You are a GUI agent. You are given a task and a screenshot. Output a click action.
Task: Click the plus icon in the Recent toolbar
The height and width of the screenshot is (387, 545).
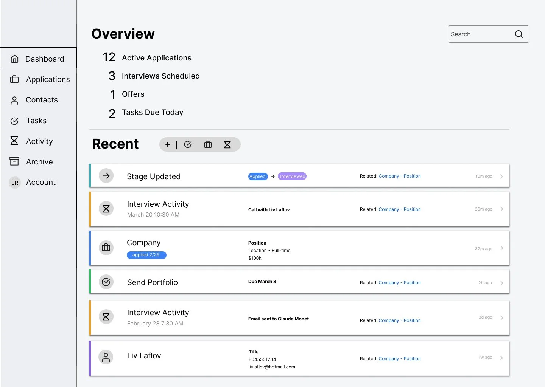click(168, 144)
